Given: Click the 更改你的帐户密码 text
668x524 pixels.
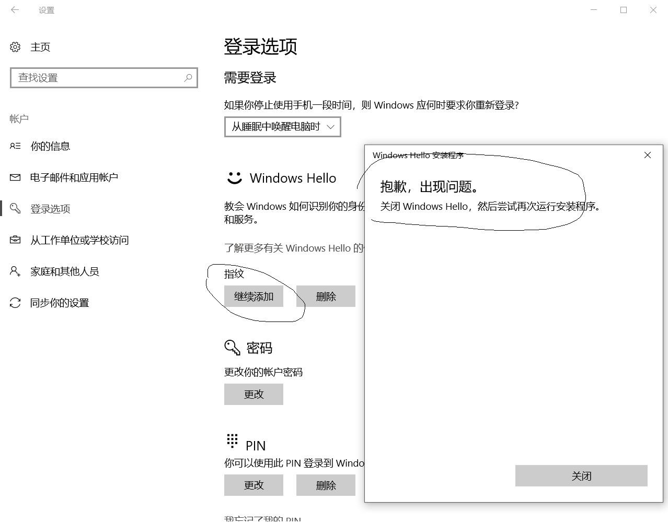Looking at the screenshot, I should (263, 372).
